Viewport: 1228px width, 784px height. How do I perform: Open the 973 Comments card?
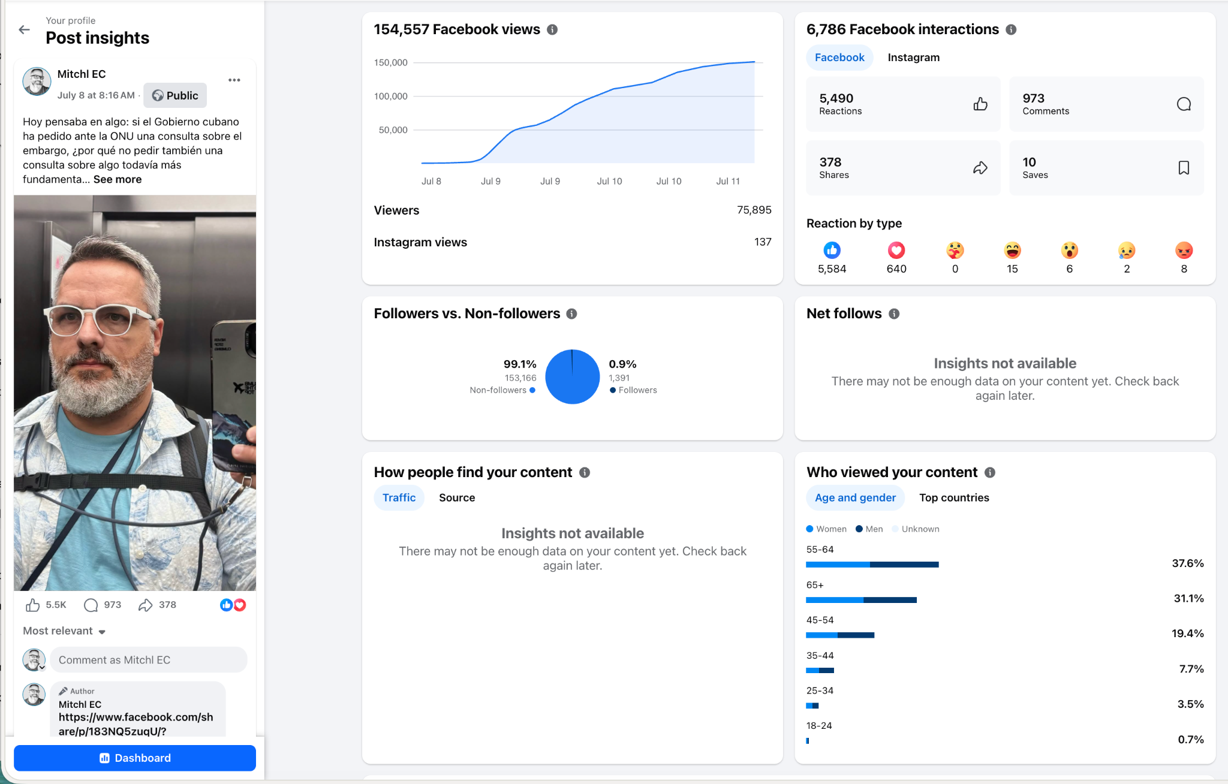point(1106,104)
